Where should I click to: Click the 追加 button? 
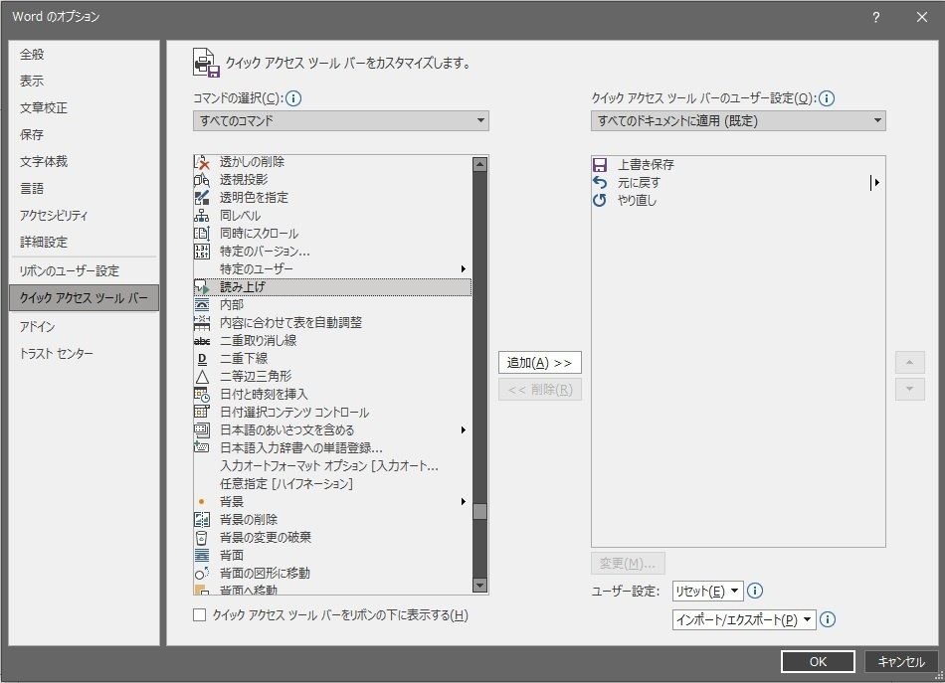tap(539, 363)
